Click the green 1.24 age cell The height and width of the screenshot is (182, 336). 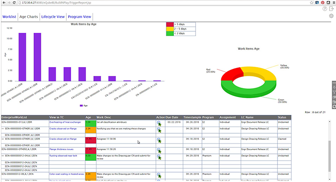91,123
